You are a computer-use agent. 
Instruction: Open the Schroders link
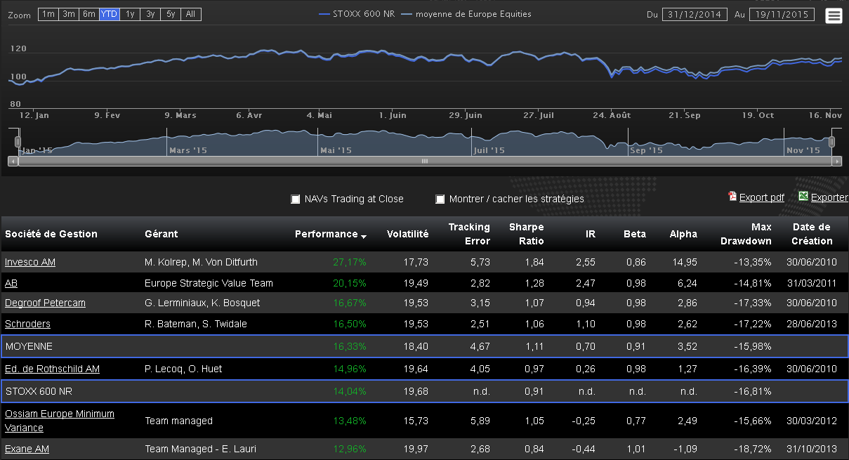coord(27,324)
